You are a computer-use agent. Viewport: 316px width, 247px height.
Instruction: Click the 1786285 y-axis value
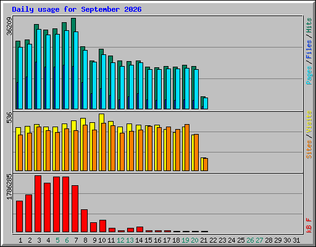[x=9, y=187]
